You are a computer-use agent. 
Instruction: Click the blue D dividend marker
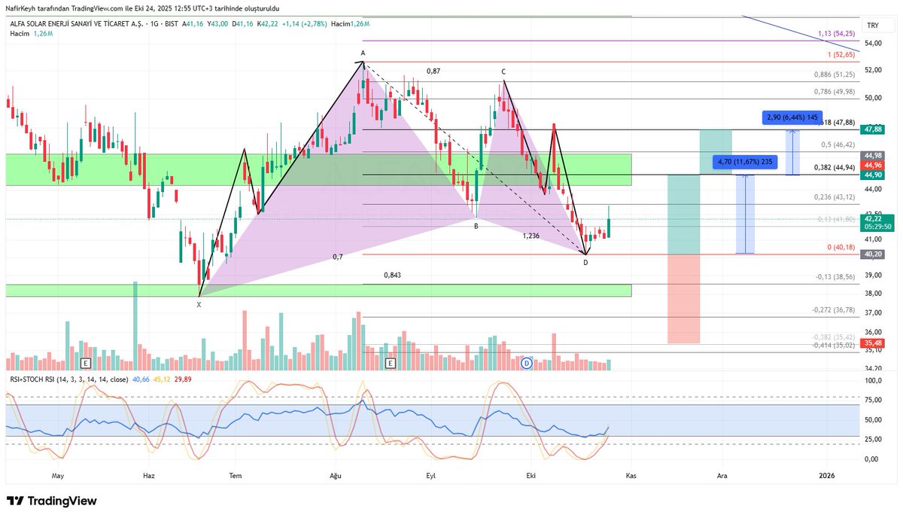point(527,364)
